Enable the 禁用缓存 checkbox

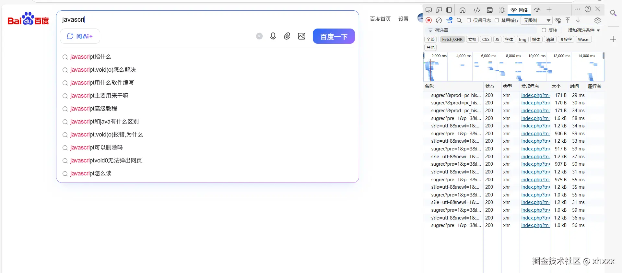point(497,20)
